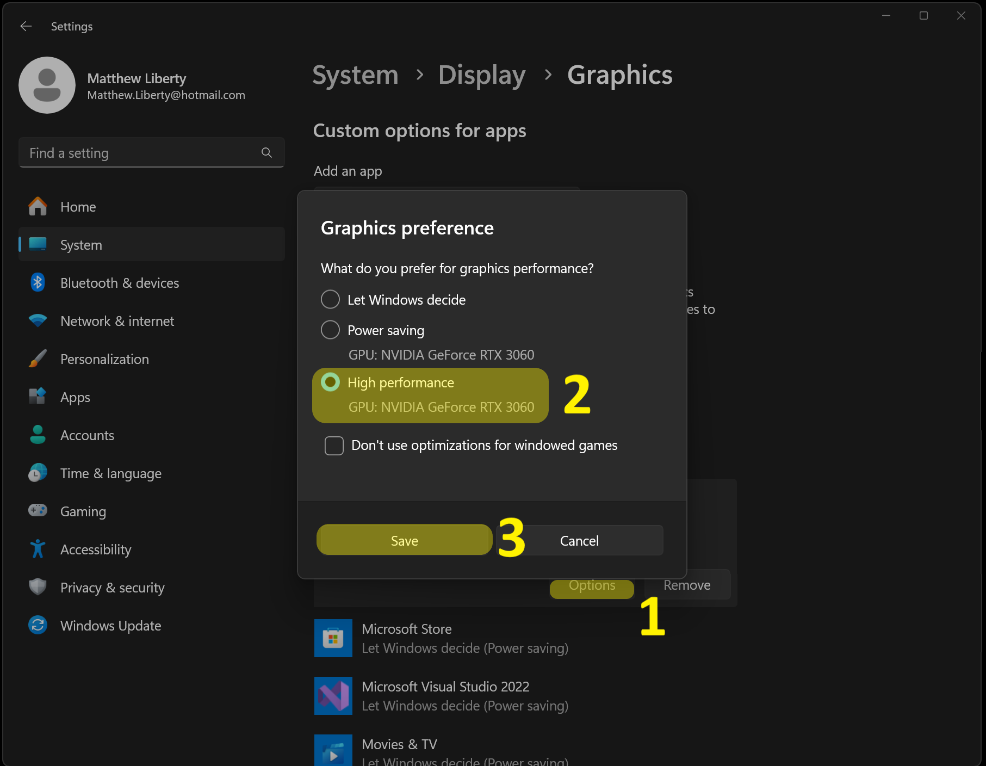Click the Privacy & security shield icon
The width and height of the screenshot is (986, 766).
tap(38, 587)
